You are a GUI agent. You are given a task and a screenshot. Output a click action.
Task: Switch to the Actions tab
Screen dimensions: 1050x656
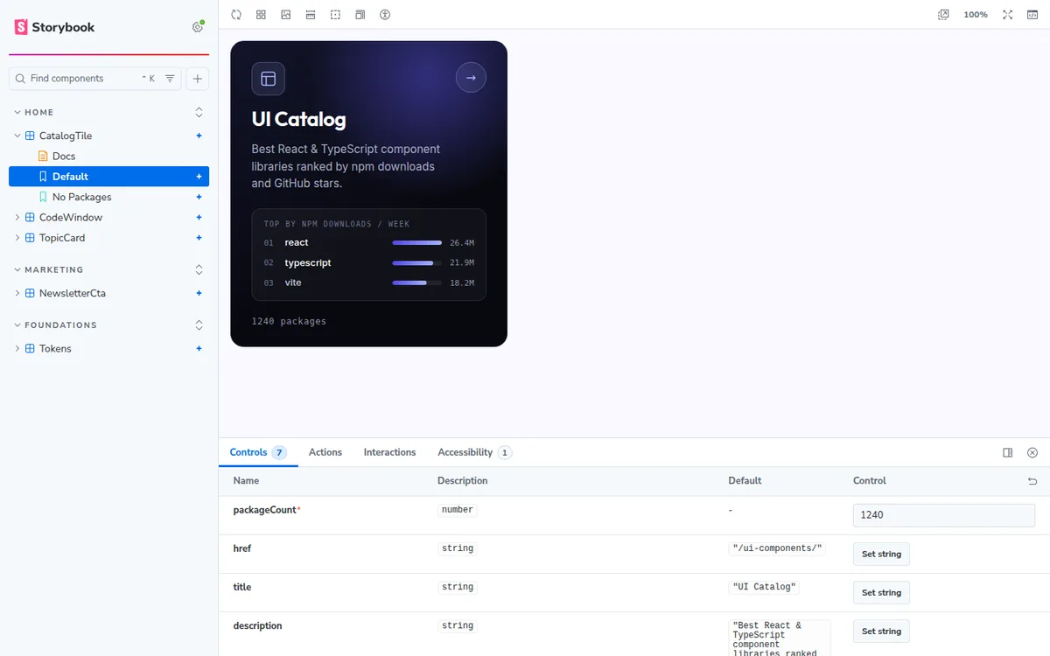pos(325,452)
